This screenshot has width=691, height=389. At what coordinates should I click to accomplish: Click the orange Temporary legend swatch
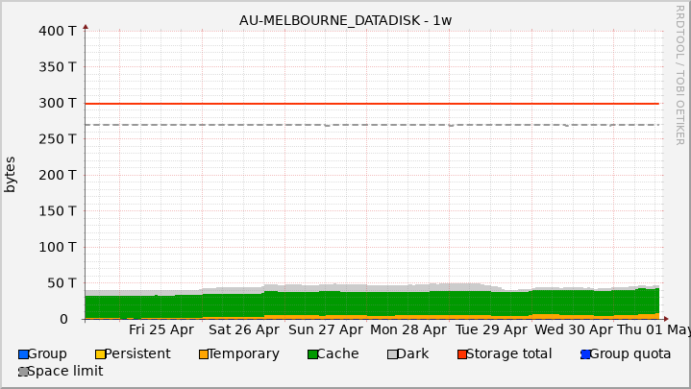(x=204, y=354)
